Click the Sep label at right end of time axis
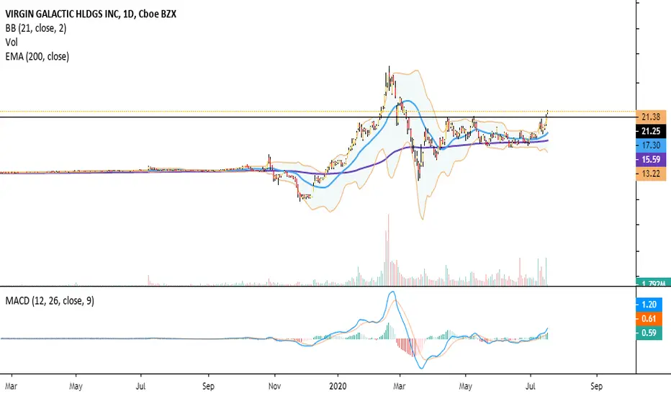Viewport: 671px width, 396px height. click(x=596, y=386)
